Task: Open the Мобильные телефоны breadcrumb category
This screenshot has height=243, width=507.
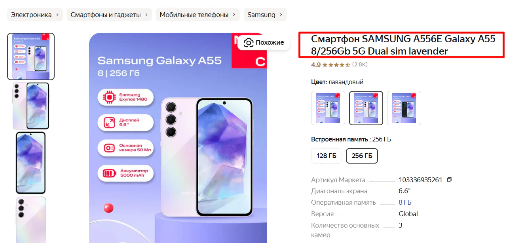Action: 198,15
